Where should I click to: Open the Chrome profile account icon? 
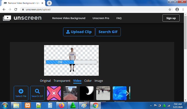click(177, 9)
